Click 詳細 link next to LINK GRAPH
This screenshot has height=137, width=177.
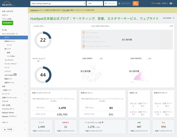point(101,59)
